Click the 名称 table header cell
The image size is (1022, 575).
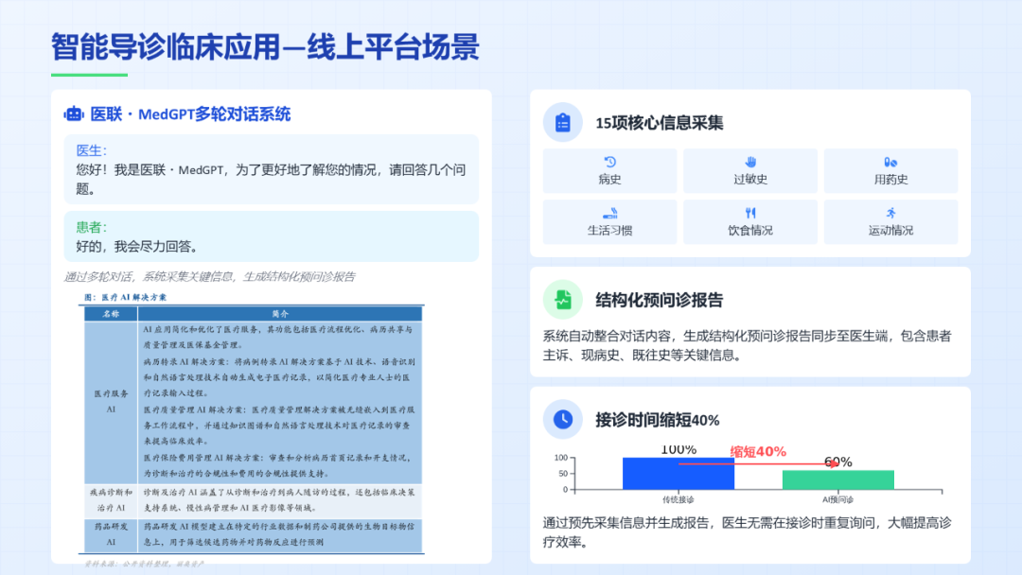[111, 315]
